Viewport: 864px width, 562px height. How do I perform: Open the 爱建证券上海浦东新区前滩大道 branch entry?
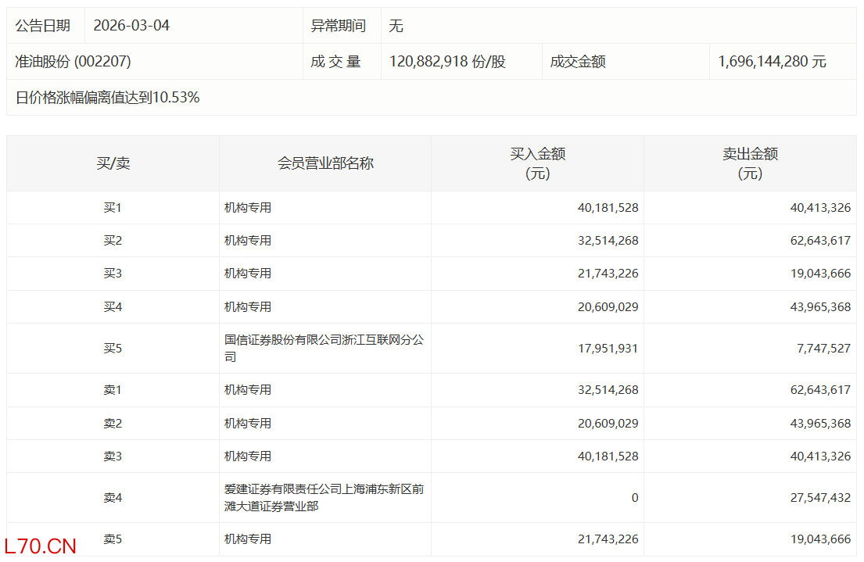pyautogui.click(x=324, y=498)
